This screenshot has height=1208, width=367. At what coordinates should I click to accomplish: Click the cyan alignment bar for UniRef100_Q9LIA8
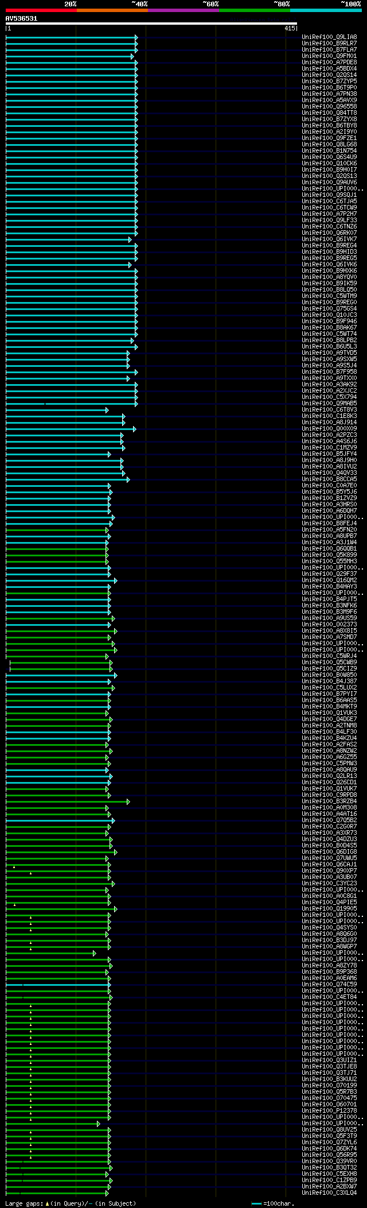[72, 37]
